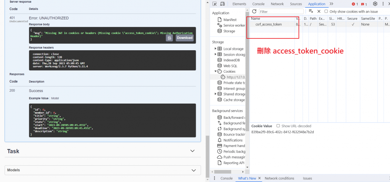Open Push messaging service
The image size is (390, 182).
(x=231, y=157)
